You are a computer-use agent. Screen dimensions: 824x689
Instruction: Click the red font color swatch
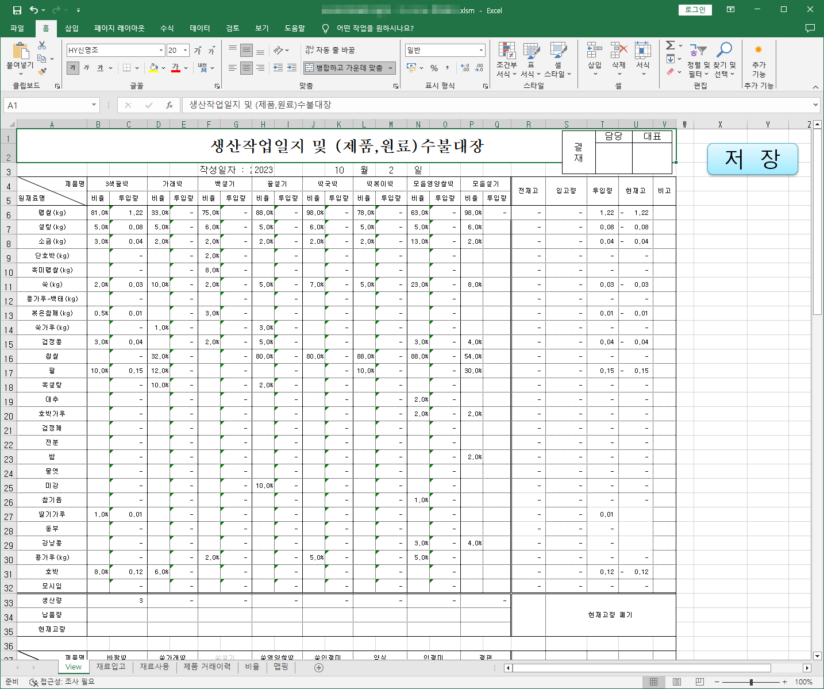tap(176, 68)
